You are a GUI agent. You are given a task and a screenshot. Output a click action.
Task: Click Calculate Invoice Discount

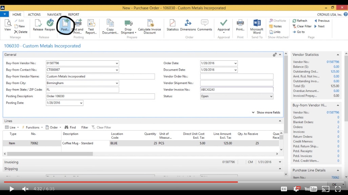[149, 27]
